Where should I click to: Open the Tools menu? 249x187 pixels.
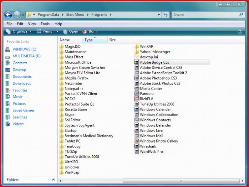(x=45, y=24)
